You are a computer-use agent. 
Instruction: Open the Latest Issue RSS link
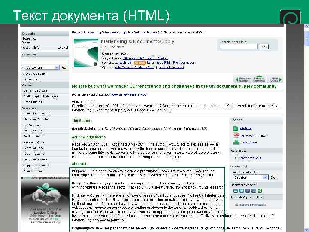(x=159, y=63)
